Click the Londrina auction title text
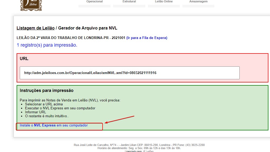This screenshot has height=152, width=270. tap(71, 38)
